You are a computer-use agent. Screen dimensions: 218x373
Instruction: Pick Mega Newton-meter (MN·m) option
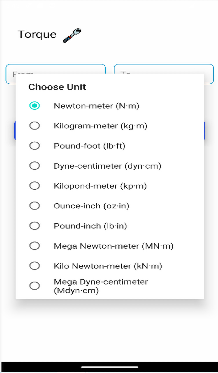35,246
